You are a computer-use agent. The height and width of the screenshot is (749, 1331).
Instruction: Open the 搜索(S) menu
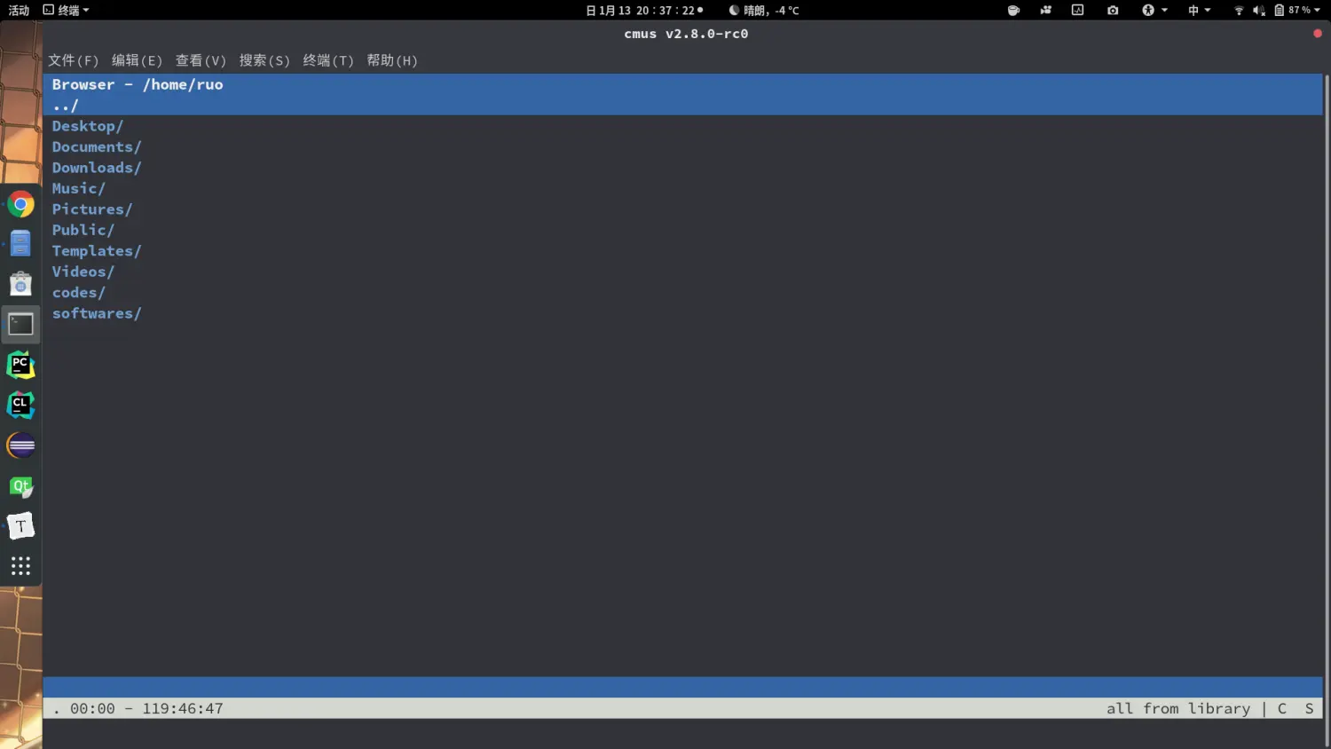pos(265,60)
